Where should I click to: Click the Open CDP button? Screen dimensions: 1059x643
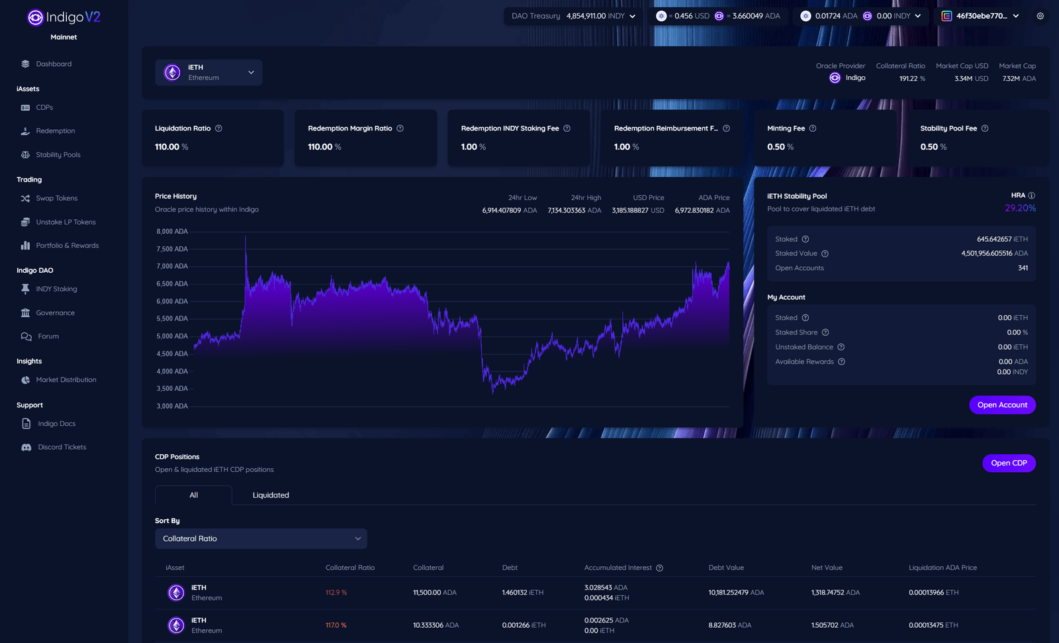1009,463
